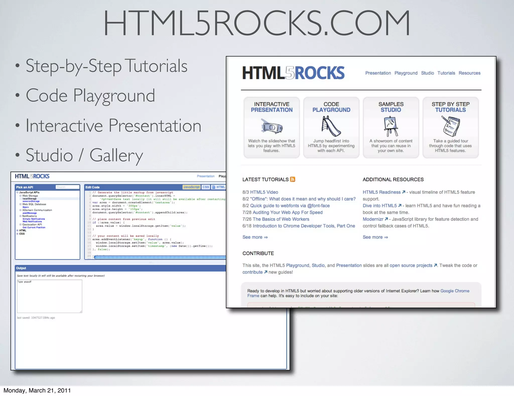The height and width of the screenshot is (396, 514).
Task: Click the small HTML5ROCKS logo in the playground window
Action: tap(32, 176)
